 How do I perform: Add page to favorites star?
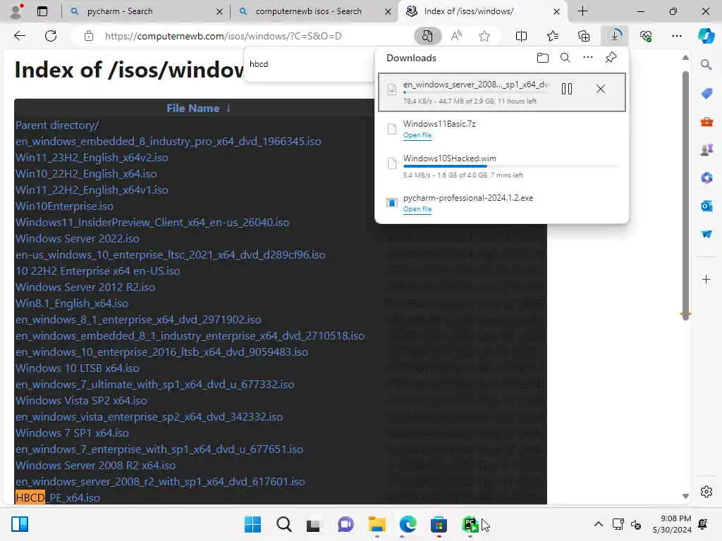point(484,36)
